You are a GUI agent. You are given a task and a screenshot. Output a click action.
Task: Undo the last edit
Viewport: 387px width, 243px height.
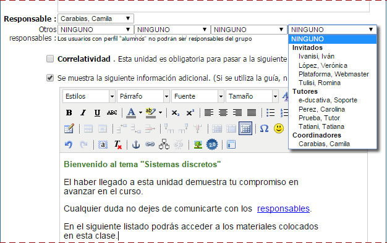tap(69, 144)
